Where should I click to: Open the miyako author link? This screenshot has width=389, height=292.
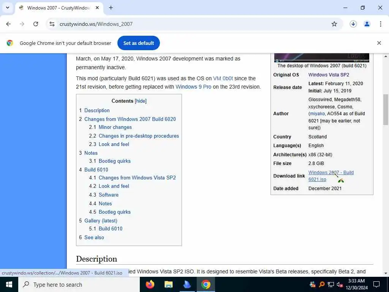tap(317, 113)
